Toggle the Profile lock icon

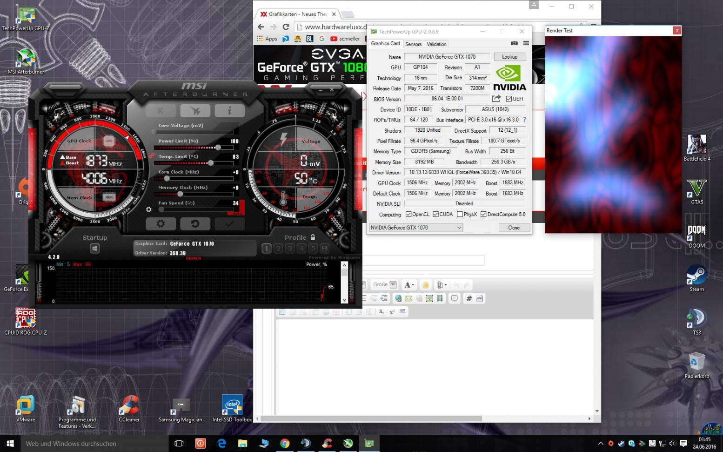(313, 237)
